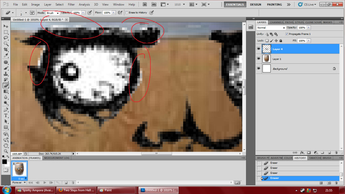Screen dimensions: 345x194
Task: Hide the Background layer's visibility
Action: (x=258, y=68)
